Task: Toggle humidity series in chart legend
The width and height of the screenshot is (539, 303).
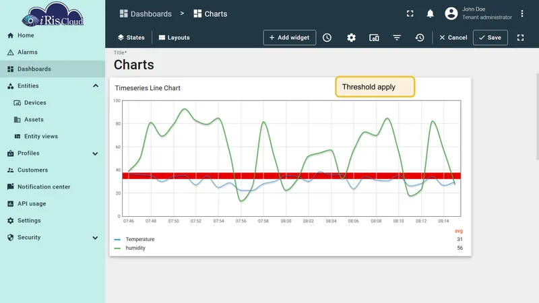Action: 135,248
